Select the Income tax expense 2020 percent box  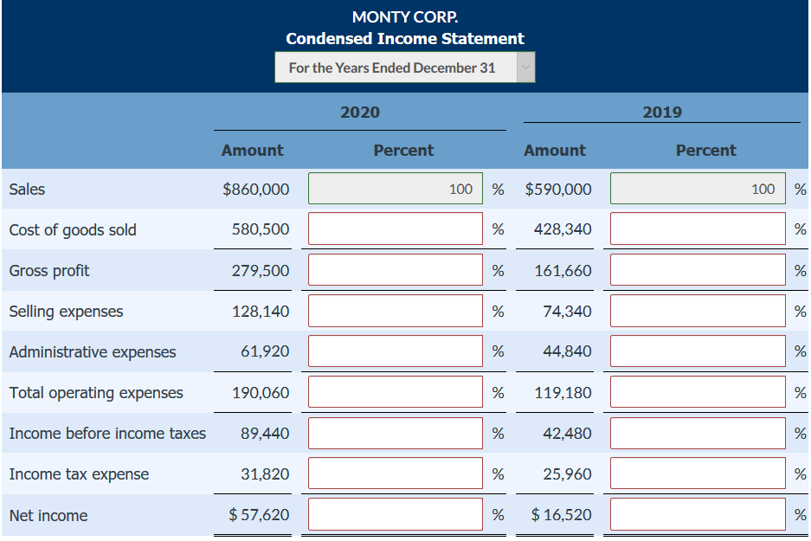pos(395,473)
